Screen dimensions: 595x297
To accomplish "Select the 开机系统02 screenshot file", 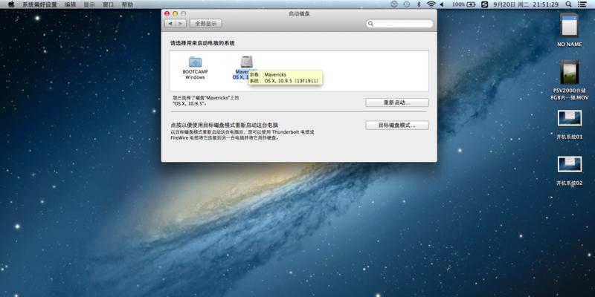I will click(x=569, y=171).
